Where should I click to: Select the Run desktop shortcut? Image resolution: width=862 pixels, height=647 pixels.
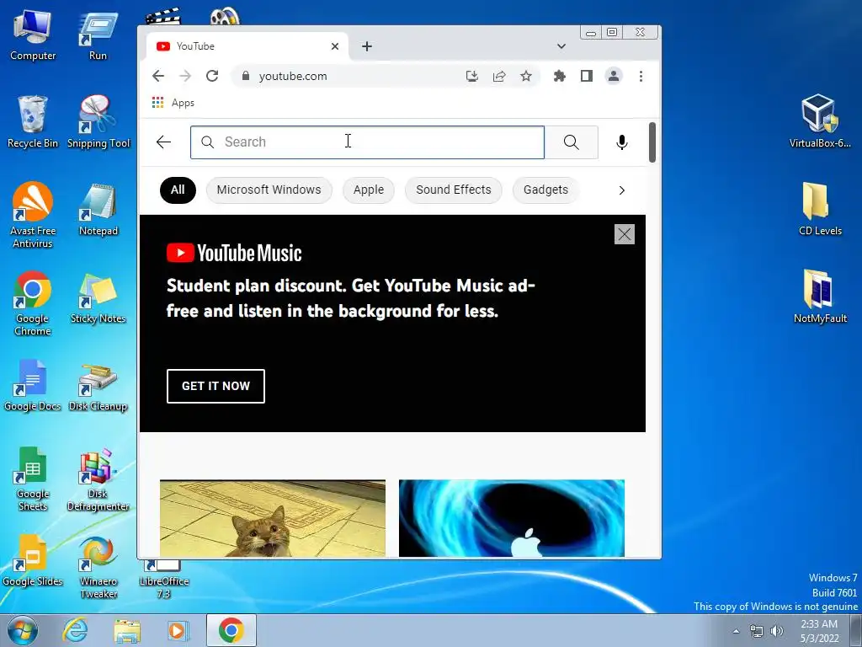(x=98, y=35)
